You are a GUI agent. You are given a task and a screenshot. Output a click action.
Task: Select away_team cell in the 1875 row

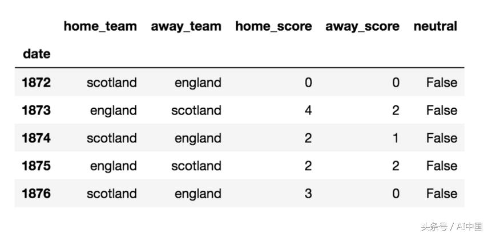click(x=196, y=166)
